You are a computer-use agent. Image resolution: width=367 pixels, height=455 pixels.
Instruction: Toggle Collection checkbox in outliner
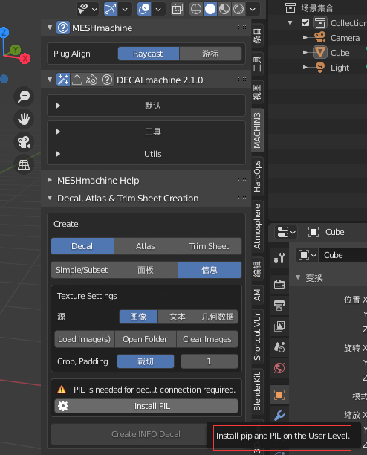(305, 22)
